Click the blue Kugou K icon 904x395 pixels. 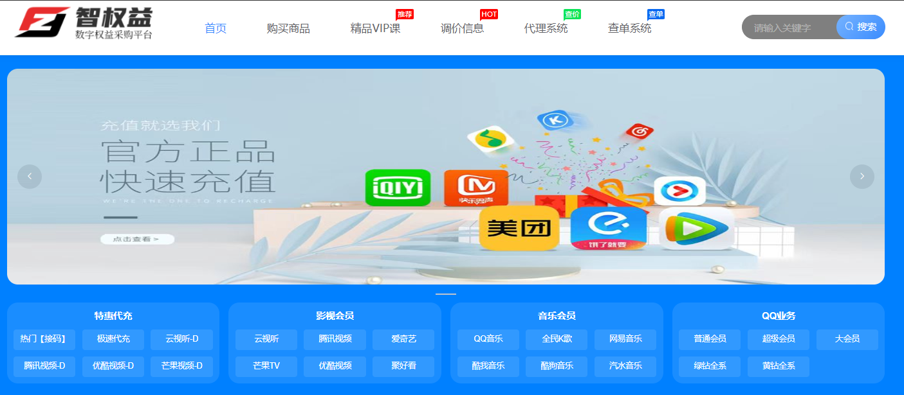tap(555, 120)
